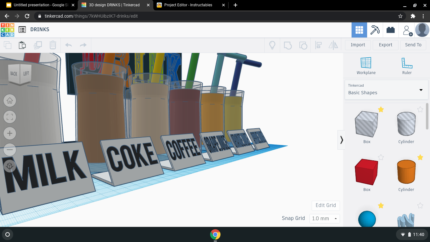Screen dimensions: 430x242
Task: Click the Paste clipboard icon
Action: [x=22, y=45]
